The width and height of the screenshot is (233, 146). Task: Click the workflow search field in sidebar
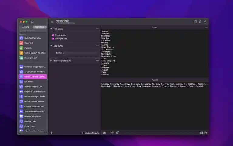click(x=33, y=31)
